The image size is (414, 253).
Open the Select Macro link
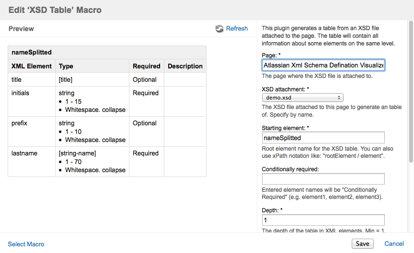click(x=26, y=244)
